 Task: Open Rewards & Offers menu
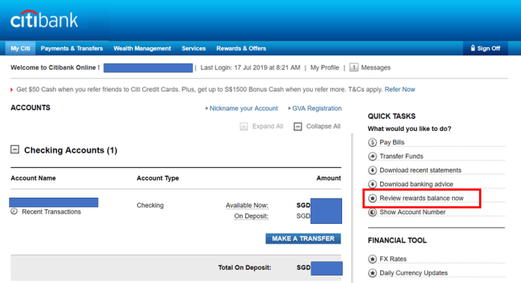coord(241,48)
